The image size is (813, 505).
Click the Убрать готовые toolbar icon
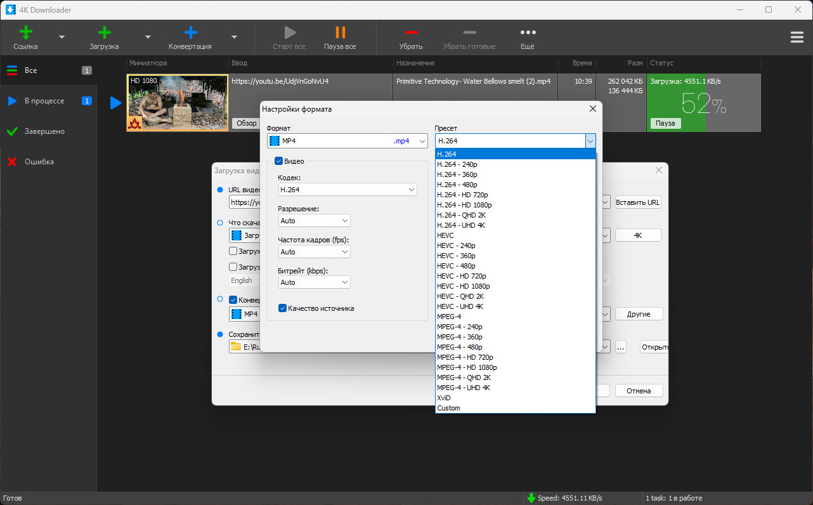[469, 32]
